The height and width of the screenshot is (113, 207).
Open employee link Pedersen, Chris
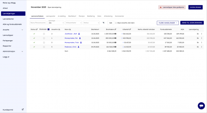point(70,47)
